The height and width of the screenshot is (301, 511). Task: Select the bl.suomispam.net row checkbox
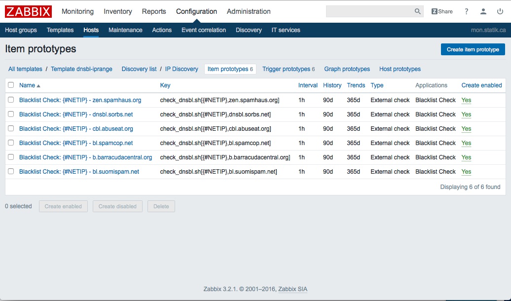[x=11, y=171]
